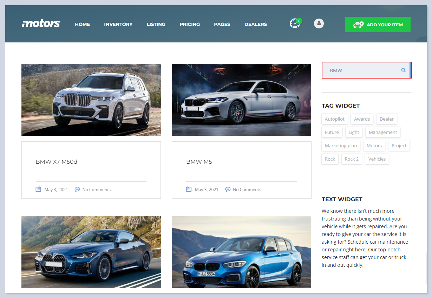Screen dimensions: 432x298
Task: Open the Inventory menu
Action: (118, 24)
